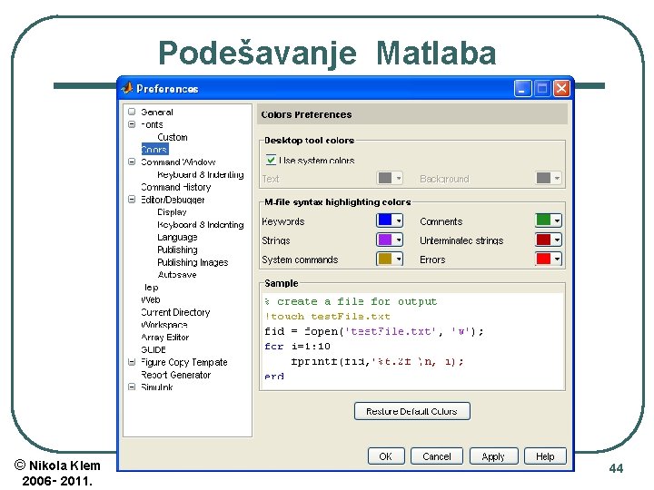Minimize the Preferences window
The image size is (654, 490).
pyautogui.click(x=522, y=88)
